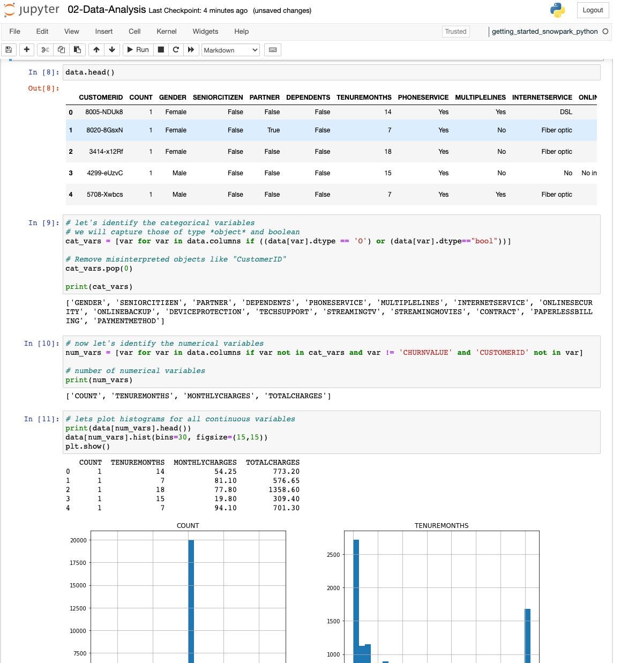Cut selected cells with scissors icon
Viewport: 643px width, 663px height.
point(45,50)
